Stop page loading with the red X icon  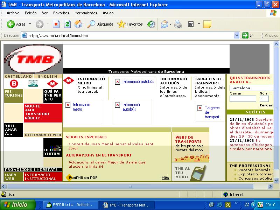point(56,24)
